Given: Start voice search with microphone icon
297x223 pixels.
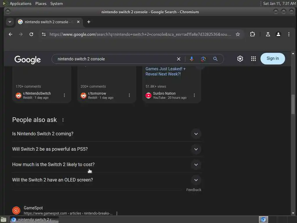Looking at the screenshot, I should 191,59.
